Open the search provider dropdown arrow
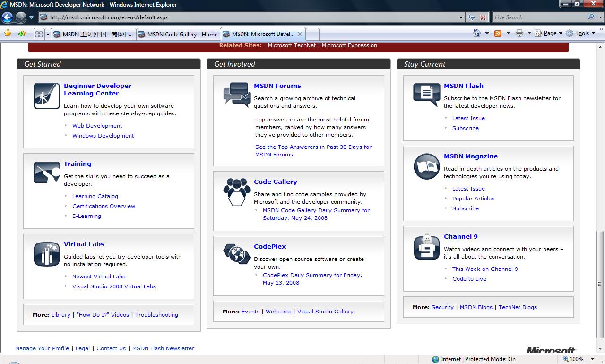 [x=599, y=17]
